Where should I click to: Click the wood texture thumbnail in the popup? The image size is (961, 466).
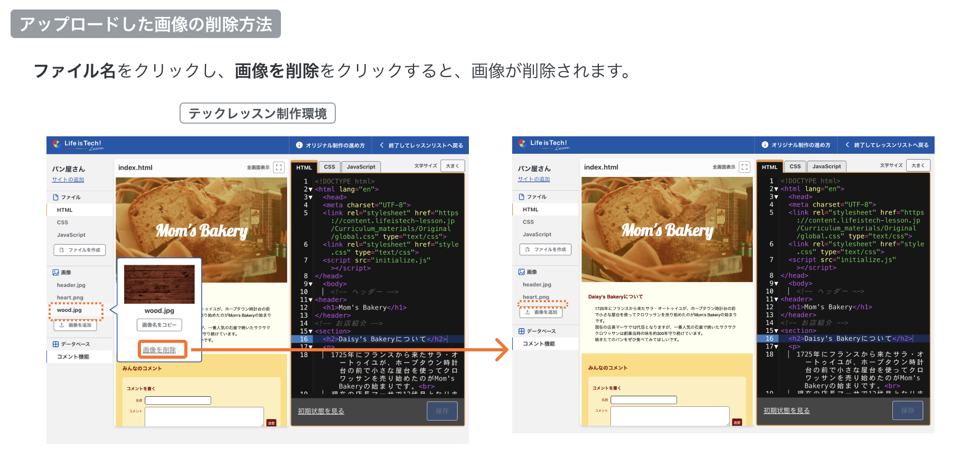click(159, 284)
